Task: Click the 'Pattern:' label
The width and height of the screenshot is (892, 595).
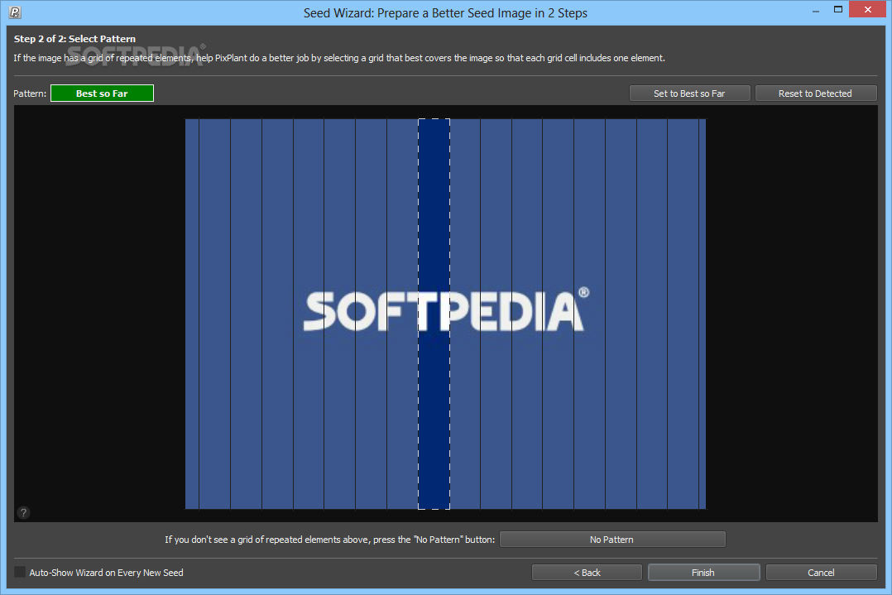Action: pos(30,94)
